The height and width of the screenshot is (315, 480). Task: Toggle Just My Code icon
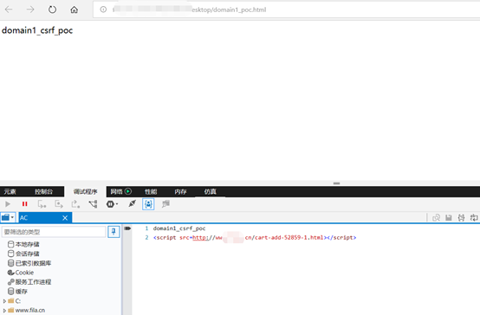tap(148, 204)
